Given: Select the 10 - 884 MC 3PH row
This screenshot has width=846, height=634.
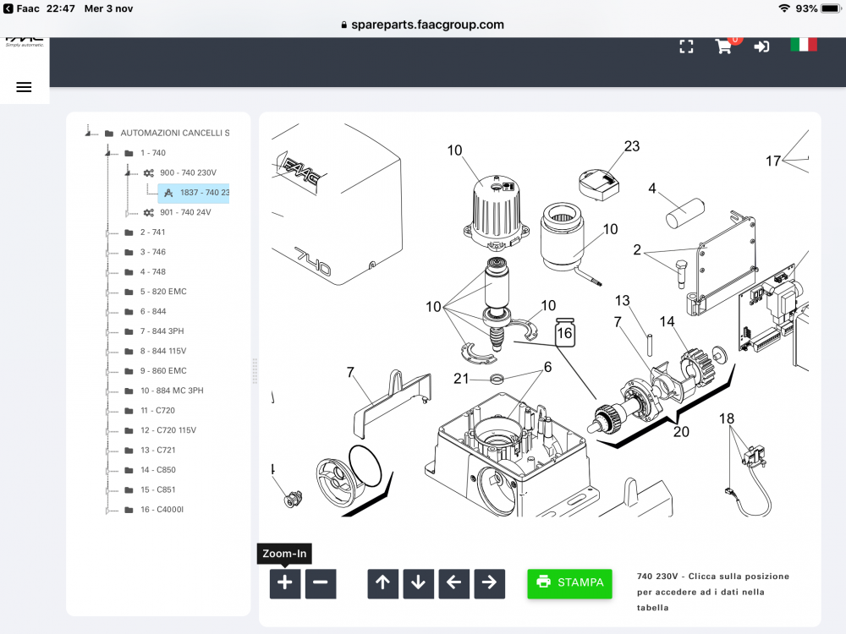Looking at the screenshot, I should point(172,391).
